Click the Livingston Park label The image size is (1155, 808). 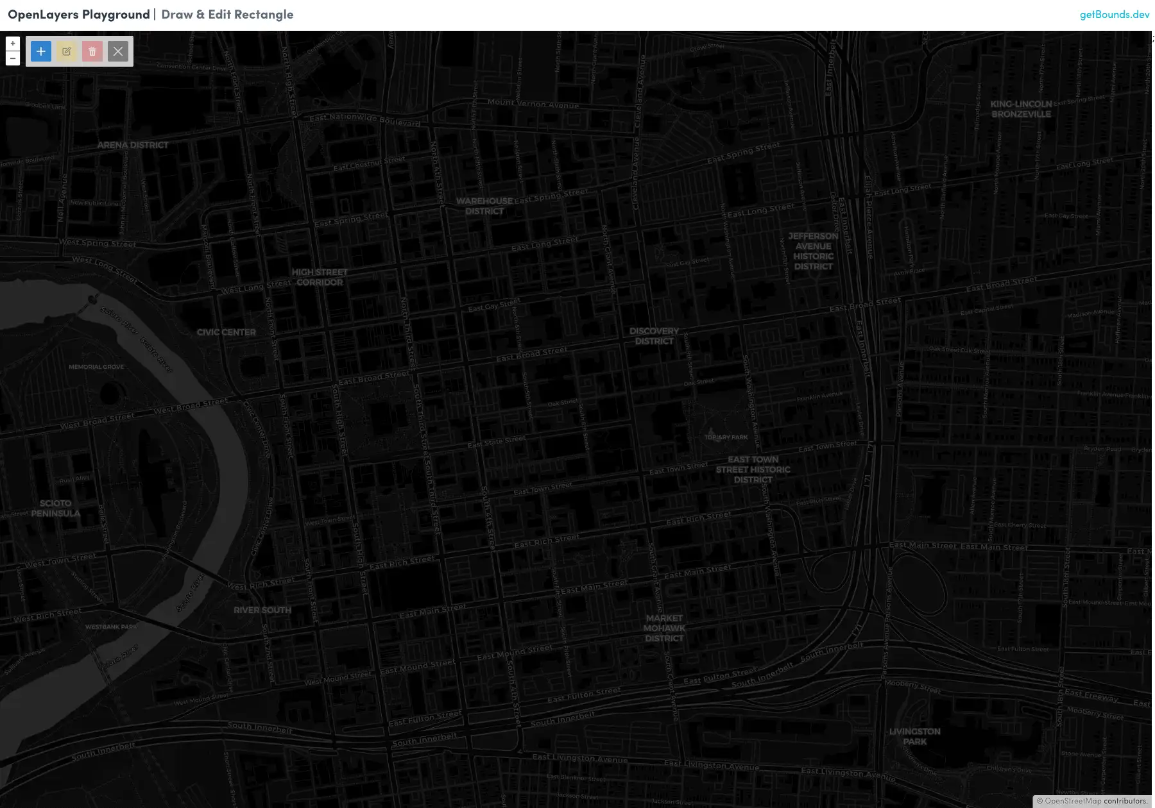click(x=914, y=736)
